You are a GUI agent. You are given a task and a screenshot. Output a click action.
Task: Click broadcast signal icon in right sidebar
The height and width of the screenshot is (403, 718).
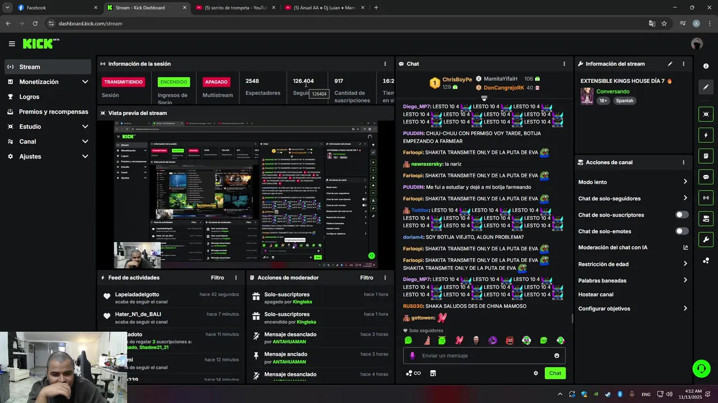click(706, 198)
